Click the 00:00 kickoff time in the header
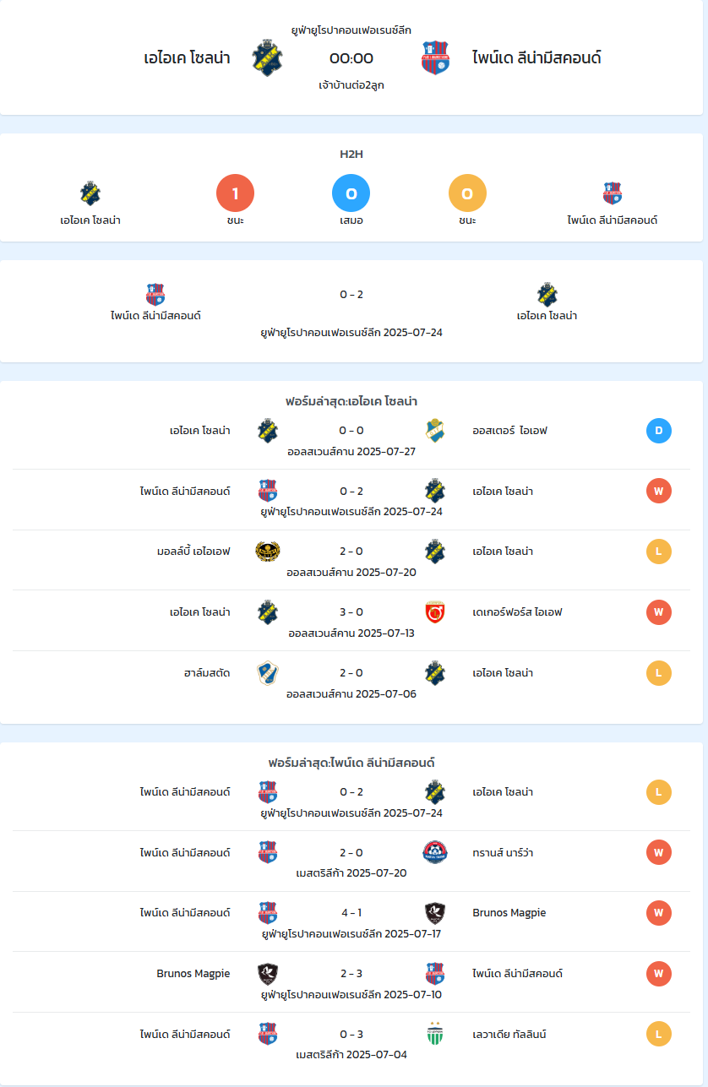Image resolution: width=708 pixels, height=1087 pixels. coord(351,58)
